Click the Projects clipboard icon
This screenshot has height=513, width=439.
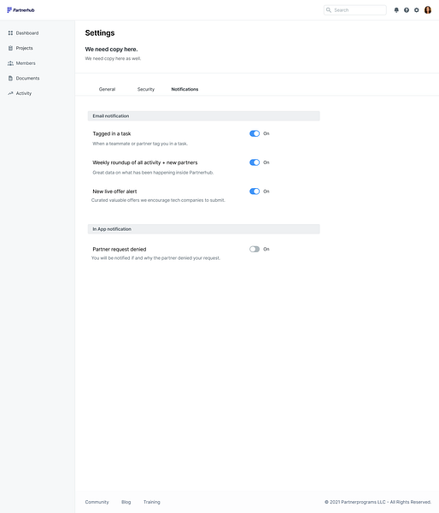click(10, 48)
